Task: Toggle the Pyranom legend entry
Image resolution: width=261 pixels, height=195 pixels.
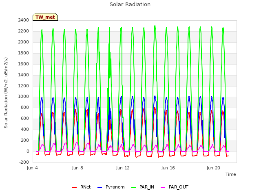Action: click(111, 187)
